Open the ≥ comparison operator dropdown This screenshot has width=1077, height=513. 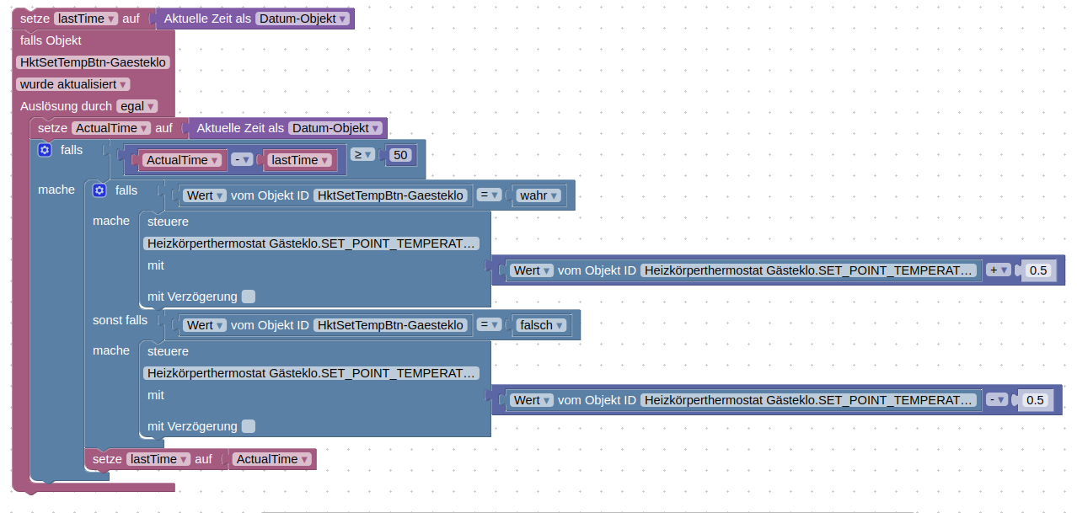click(363, 155)
